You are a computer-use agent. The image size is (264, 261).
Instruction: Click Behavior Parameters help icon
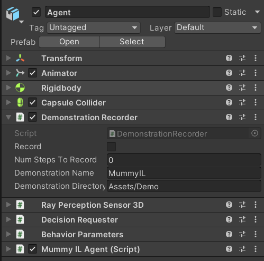click(x=229, y=234)
